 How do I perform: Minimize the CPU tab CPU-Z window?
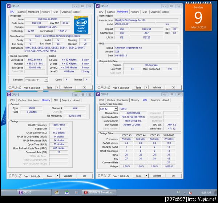click(x=76, y=6)
